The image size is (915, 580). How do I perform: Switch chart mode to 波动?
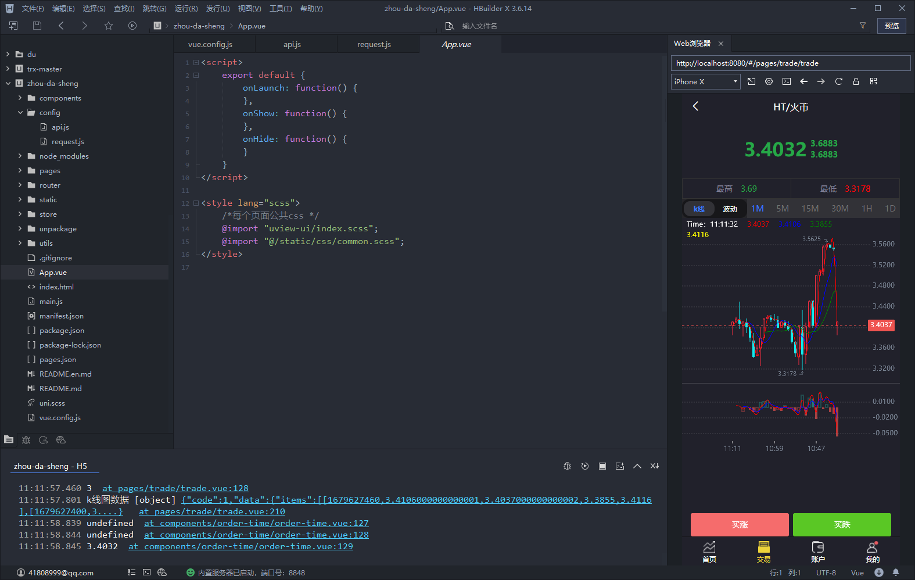coord(730,209)
